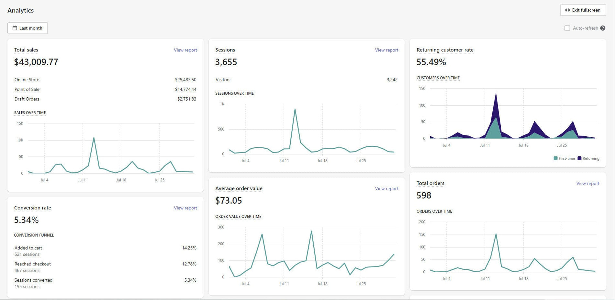This screenshot has width=615, height=300.
Task: Click the Sessions card heading
Action: click(225, 50)
